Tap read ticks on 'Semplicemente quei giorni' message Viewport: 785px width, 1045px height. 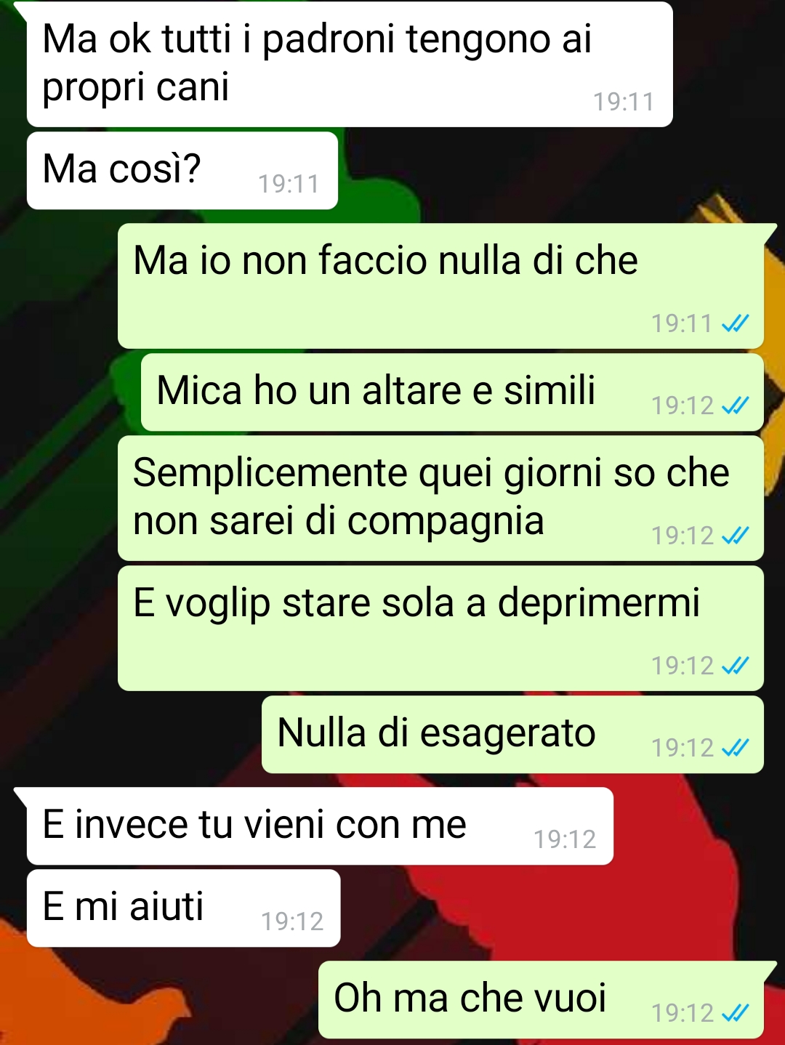(735, 536)
